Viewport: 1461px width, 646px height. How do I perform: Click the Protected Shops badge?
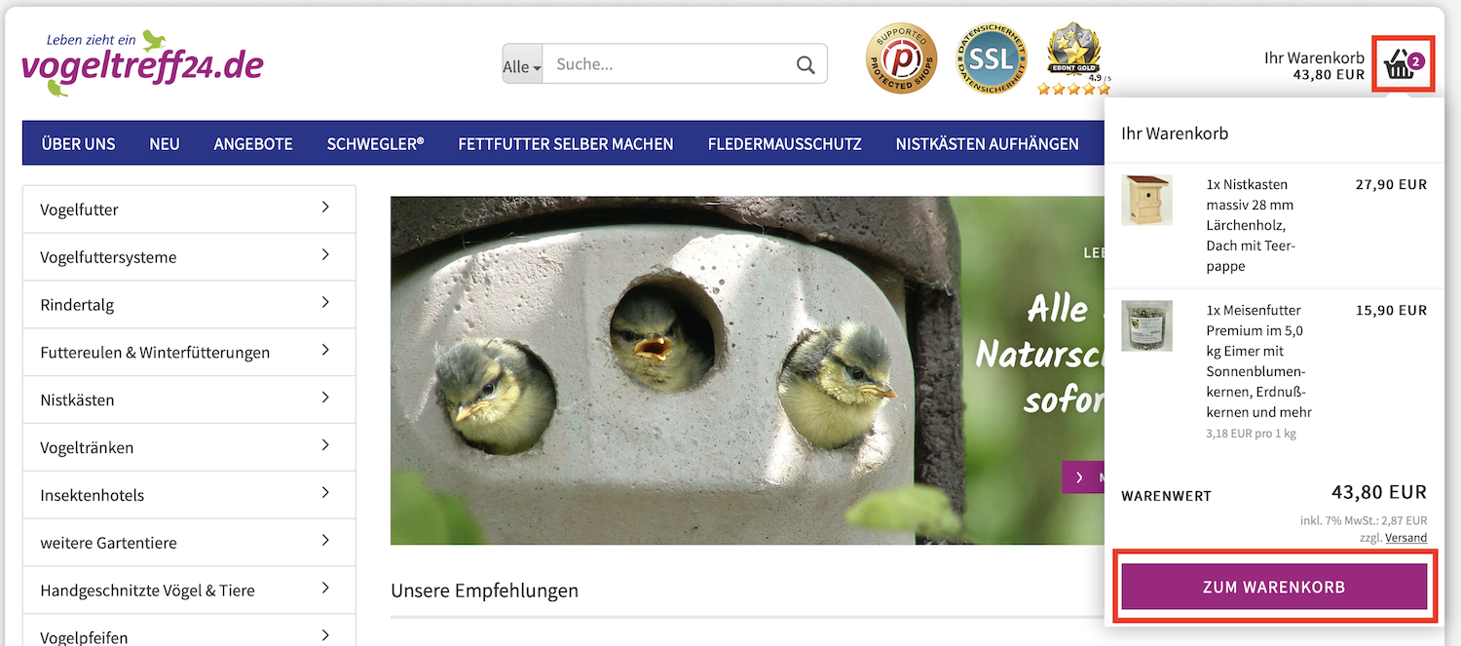901,58
